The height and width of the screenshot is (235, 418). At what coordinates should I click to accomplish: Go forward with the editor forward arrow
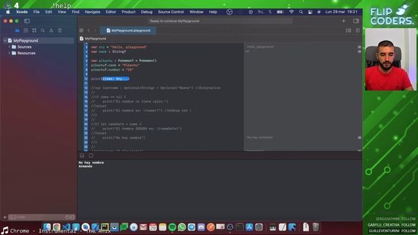pyautogui.click(x=95, y=31)
